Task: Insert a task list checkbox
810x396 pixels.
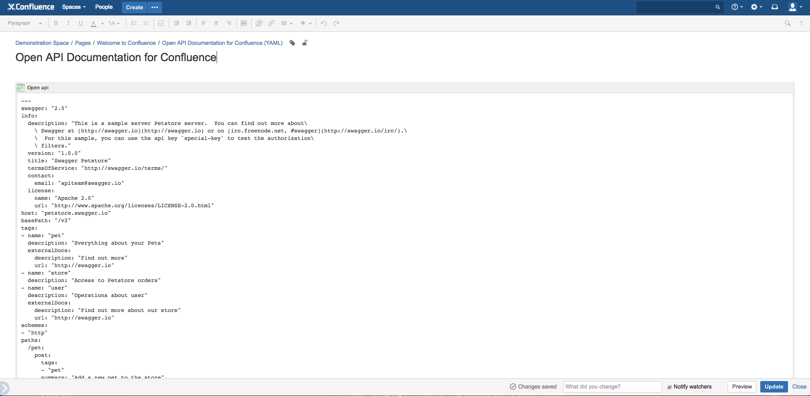Action: tap(161, 23)
